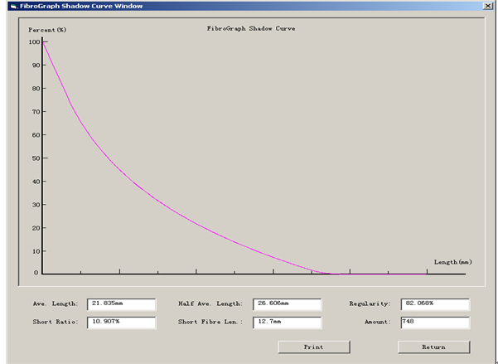Click the Regularity text label
Image resolution: width=498 pixels, height=364 pixels.
[x=369, y=304]
